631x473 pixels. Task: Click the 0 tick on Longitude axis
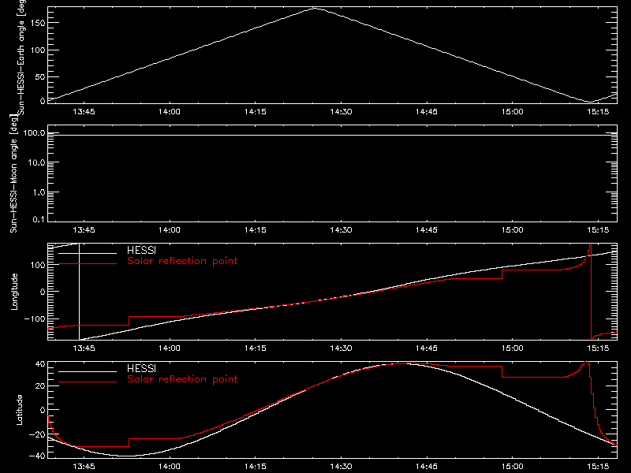pos(43,292)
